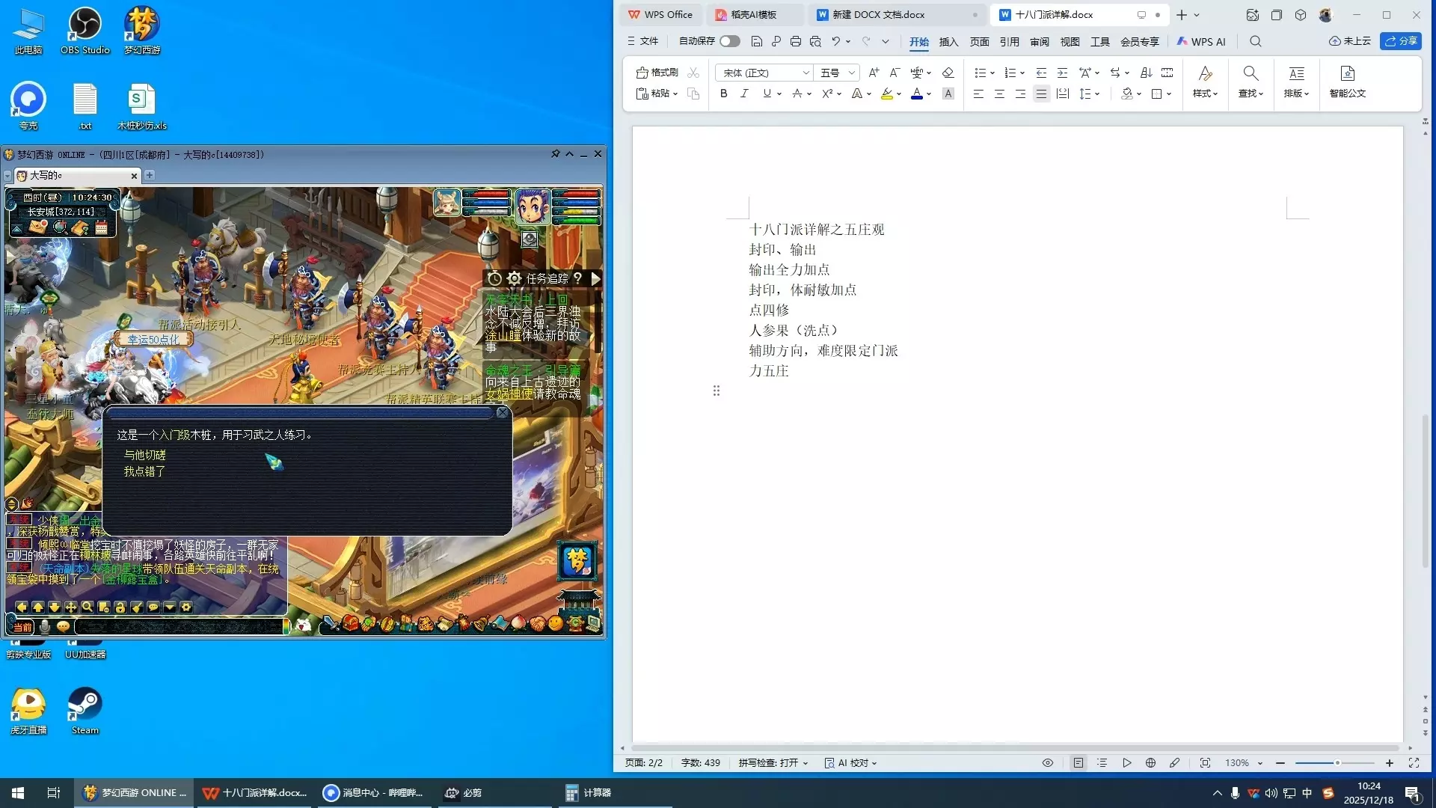The width and height of the screenshot is (1436, 808).
Task: Toggle bold formatting in WPS ribbon
Action: pos(723,94)
